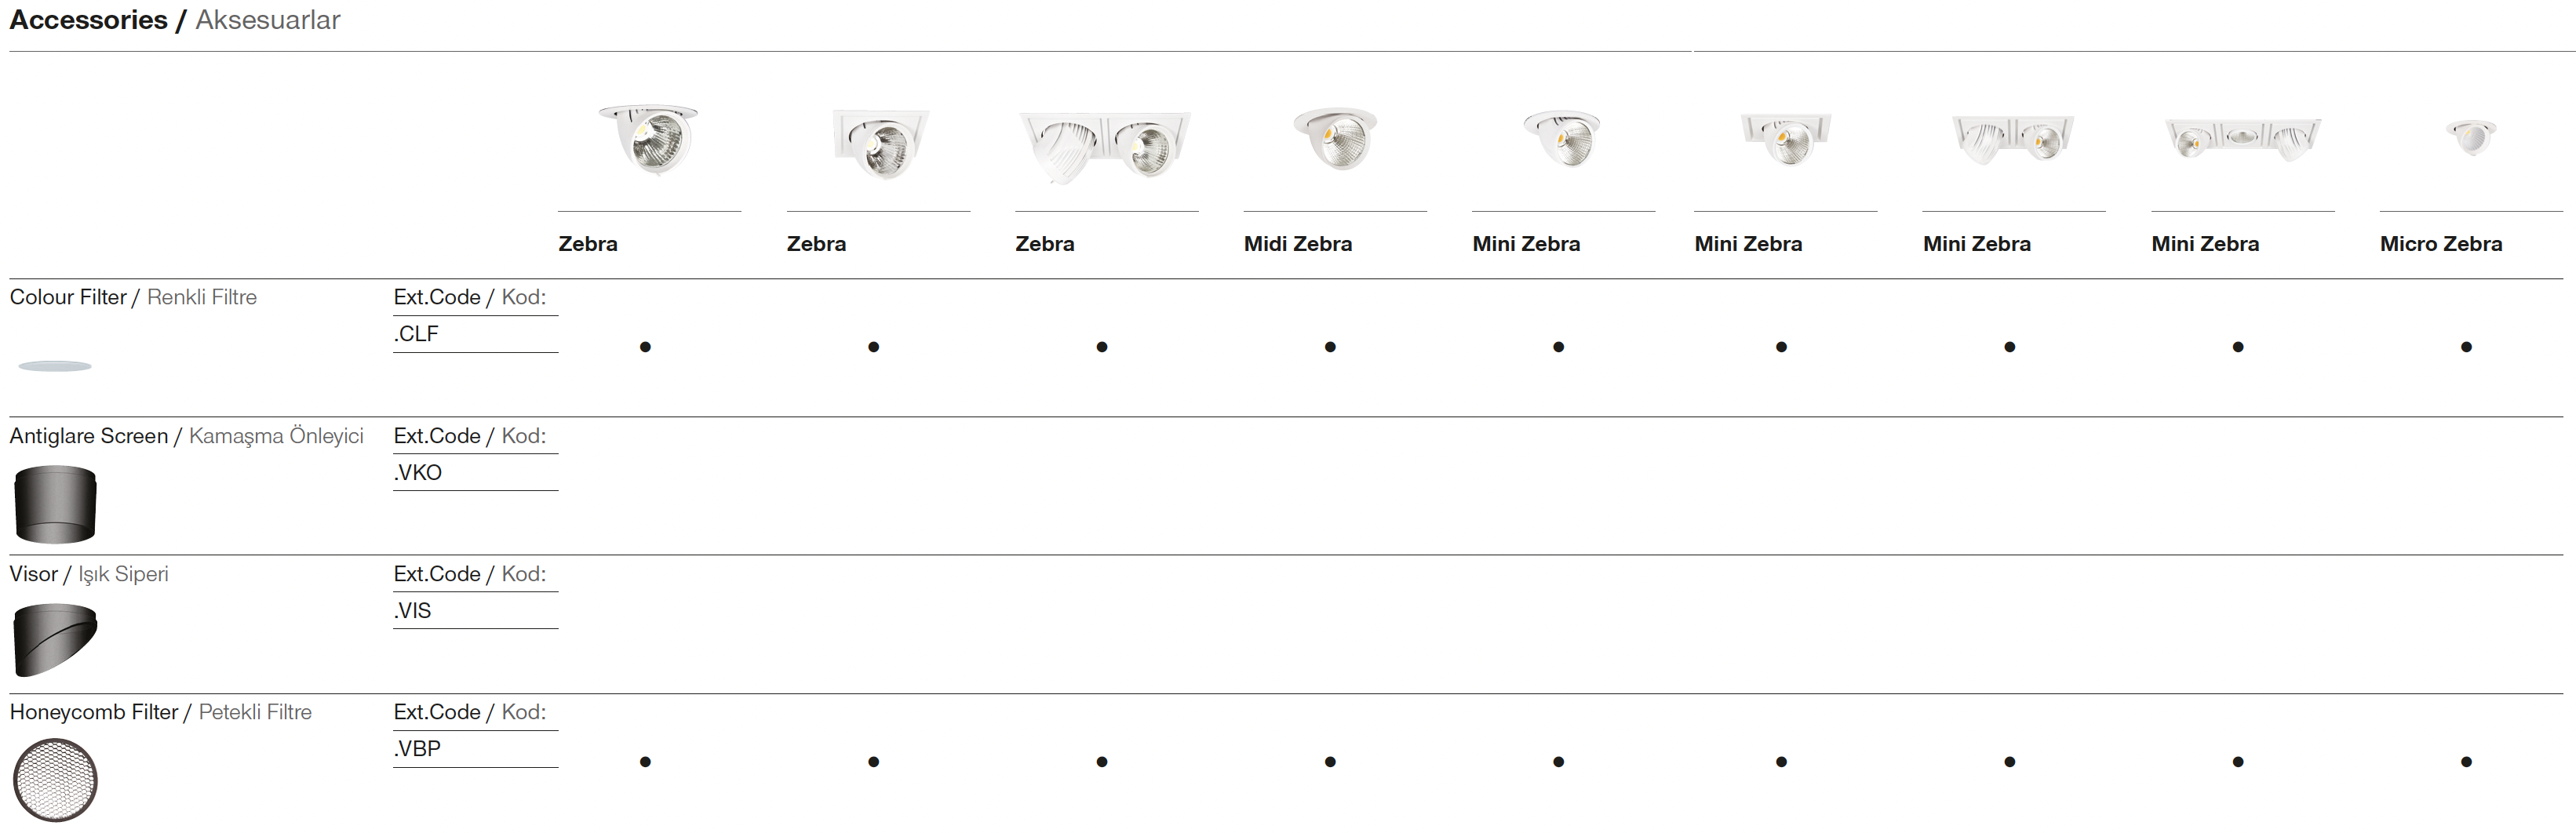Open the triple-head Mini Zebra image

(2242, 140)
